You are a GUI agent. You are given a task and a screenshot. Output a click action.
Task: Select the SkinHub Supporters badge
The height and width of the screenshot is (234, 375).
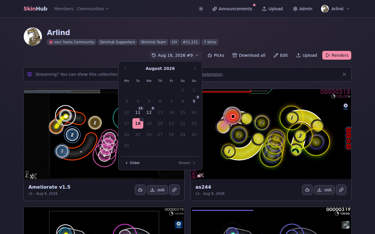[117, 42]
